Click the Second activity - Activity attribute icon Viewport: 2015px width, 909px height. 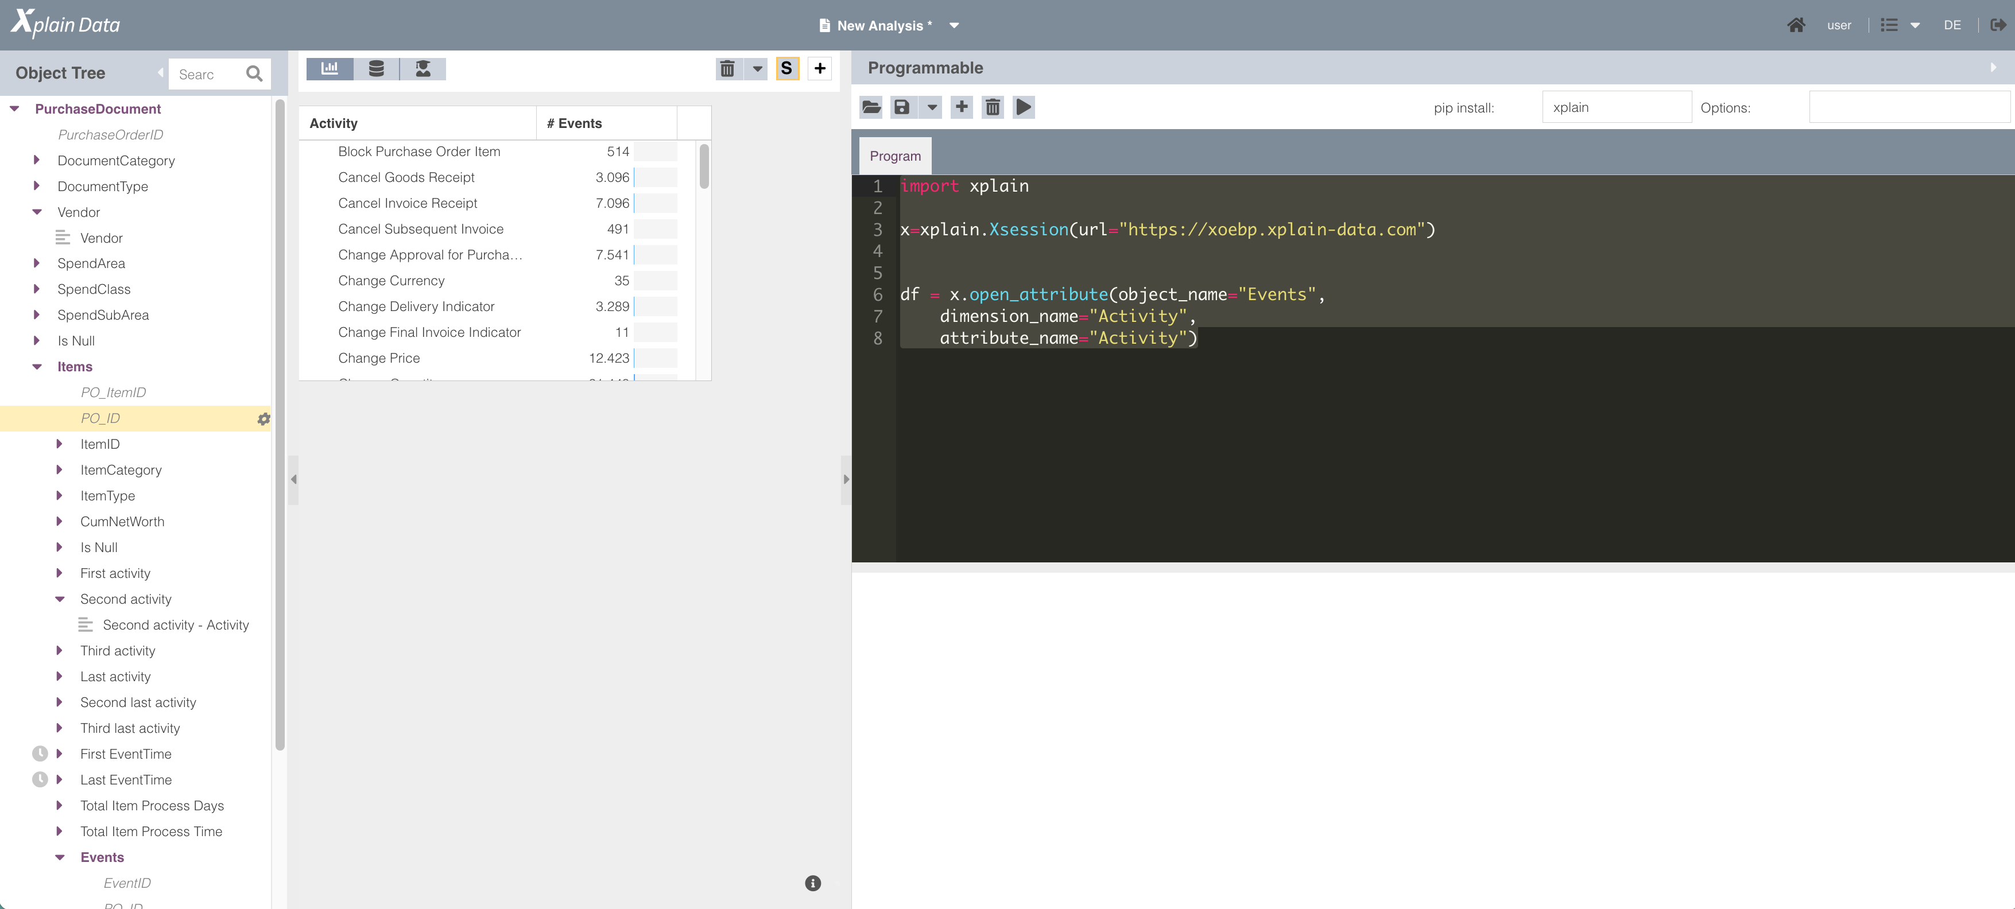(x=86, y=624)
